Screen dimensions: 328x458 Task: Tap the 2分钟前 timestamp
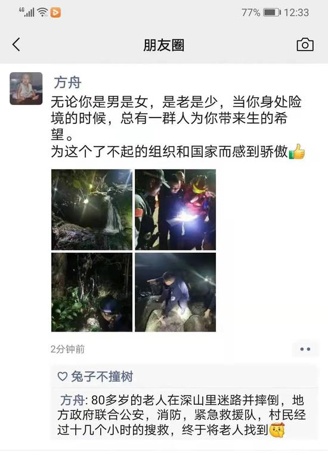click(x=67, y=349)
